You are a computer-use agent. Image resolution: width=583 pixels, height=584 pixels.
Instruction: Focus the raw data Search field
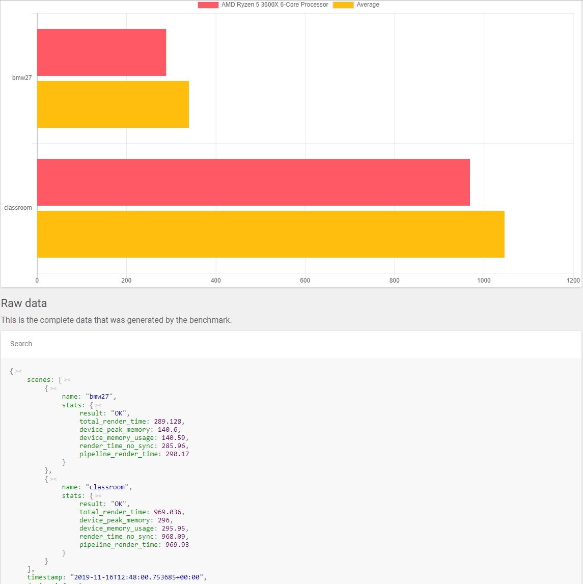pos(291,344)
